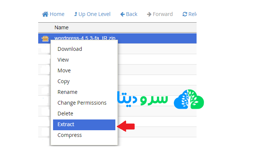The height and width of the screenshot is (151, 260).
Task: Go back with the Back button
Action: tap(129, 14)
